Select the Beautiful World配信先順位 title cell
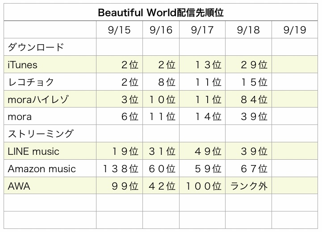This screenshot has height=232, width=322. (161, 12)
